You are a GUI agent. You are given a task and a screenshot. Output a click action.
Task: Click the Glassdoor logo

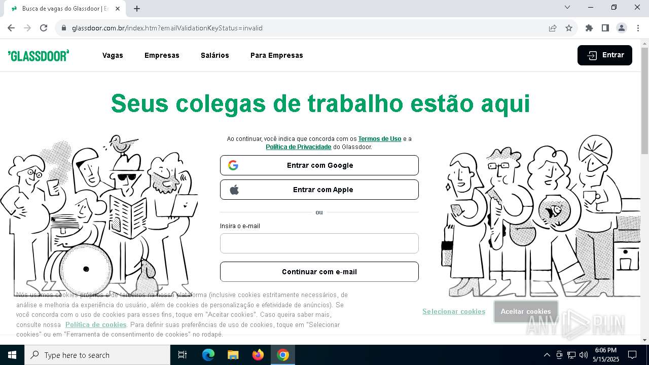(x=39, y=55)
